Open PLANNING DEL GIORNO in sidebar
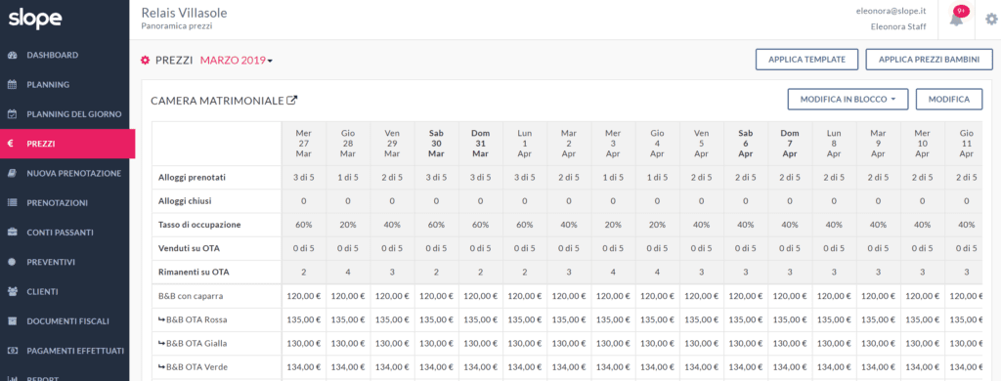 pyautogui.click(x=74, y=114)
